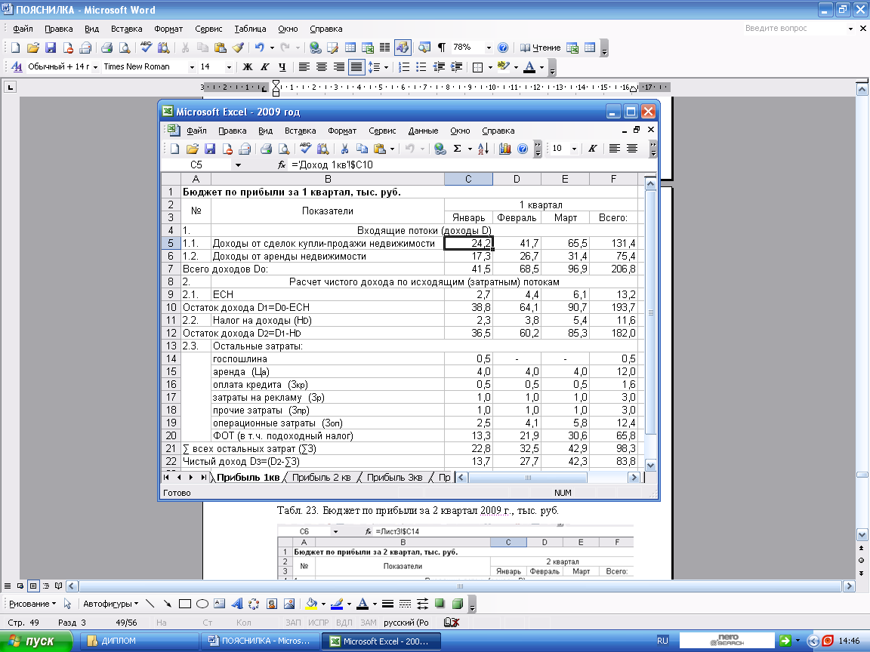Open the Word zoom 78% dropdown
The height and width of the screenshot is (652, 870).
(489, 48)
